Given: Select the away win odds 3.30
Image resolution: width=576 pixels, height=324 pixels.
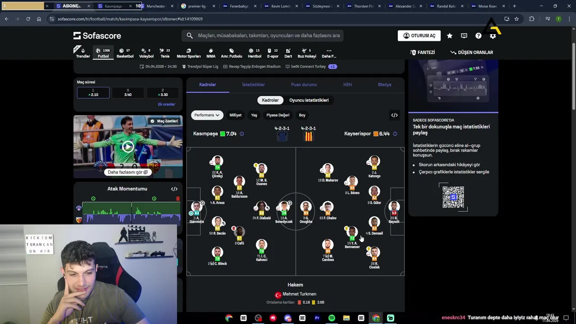Looking at the screenshot, I should pos(162,93).
